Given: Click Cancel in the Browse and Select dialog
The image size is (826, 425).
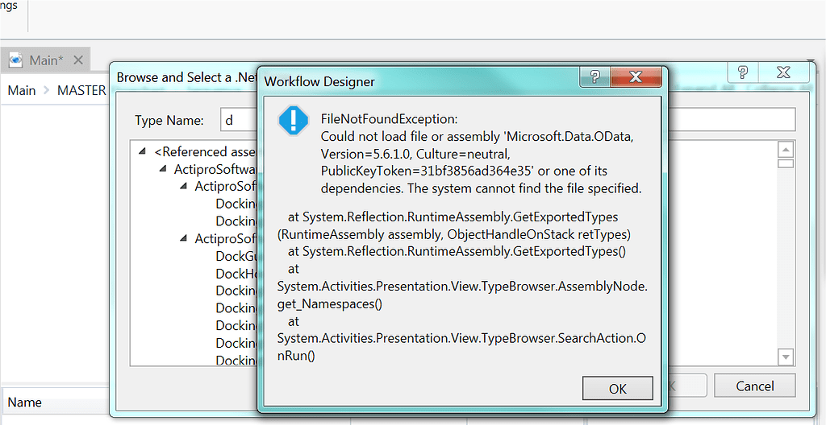Looking at the screenshot, I should 754,386.
